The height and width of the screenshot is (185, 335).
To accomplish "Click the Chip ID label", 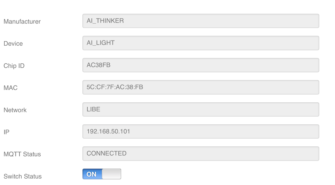I will tap(14, 66).
